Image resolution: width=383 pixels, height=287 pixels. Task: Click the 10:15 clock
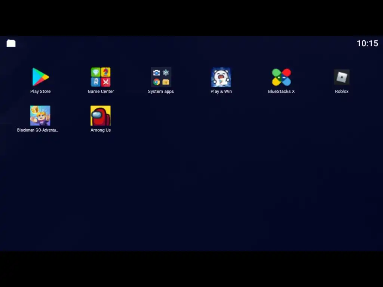tap(367, 43)
